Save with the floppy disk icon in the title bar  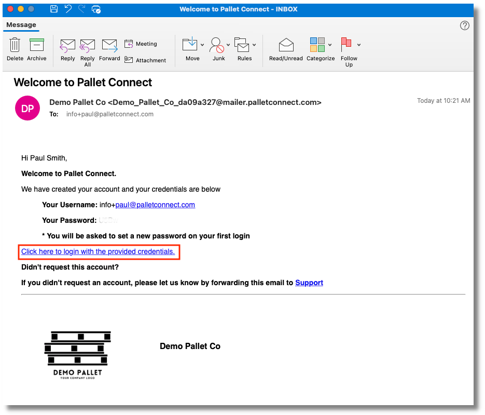pyautogui.click(x=54, y=9)
